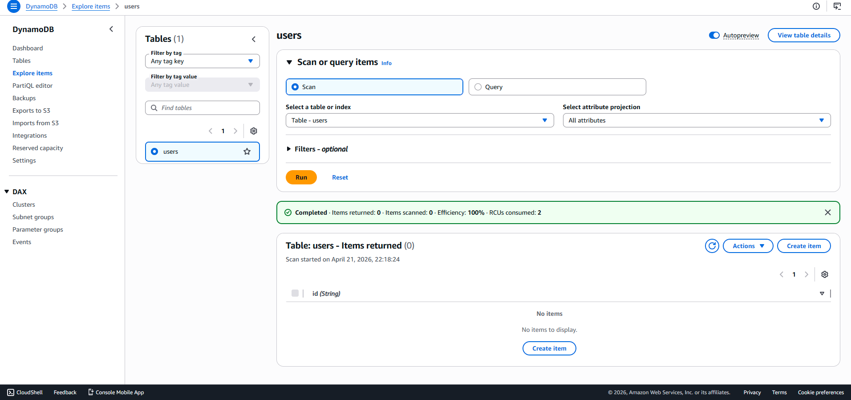Click Create item button in table header

click(x=804, y=246)
